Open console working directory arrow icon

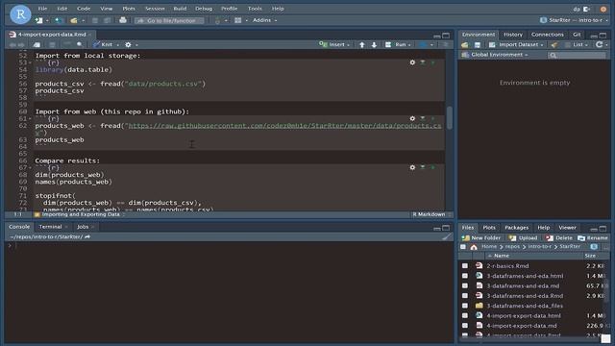click(x=87, y=236)
